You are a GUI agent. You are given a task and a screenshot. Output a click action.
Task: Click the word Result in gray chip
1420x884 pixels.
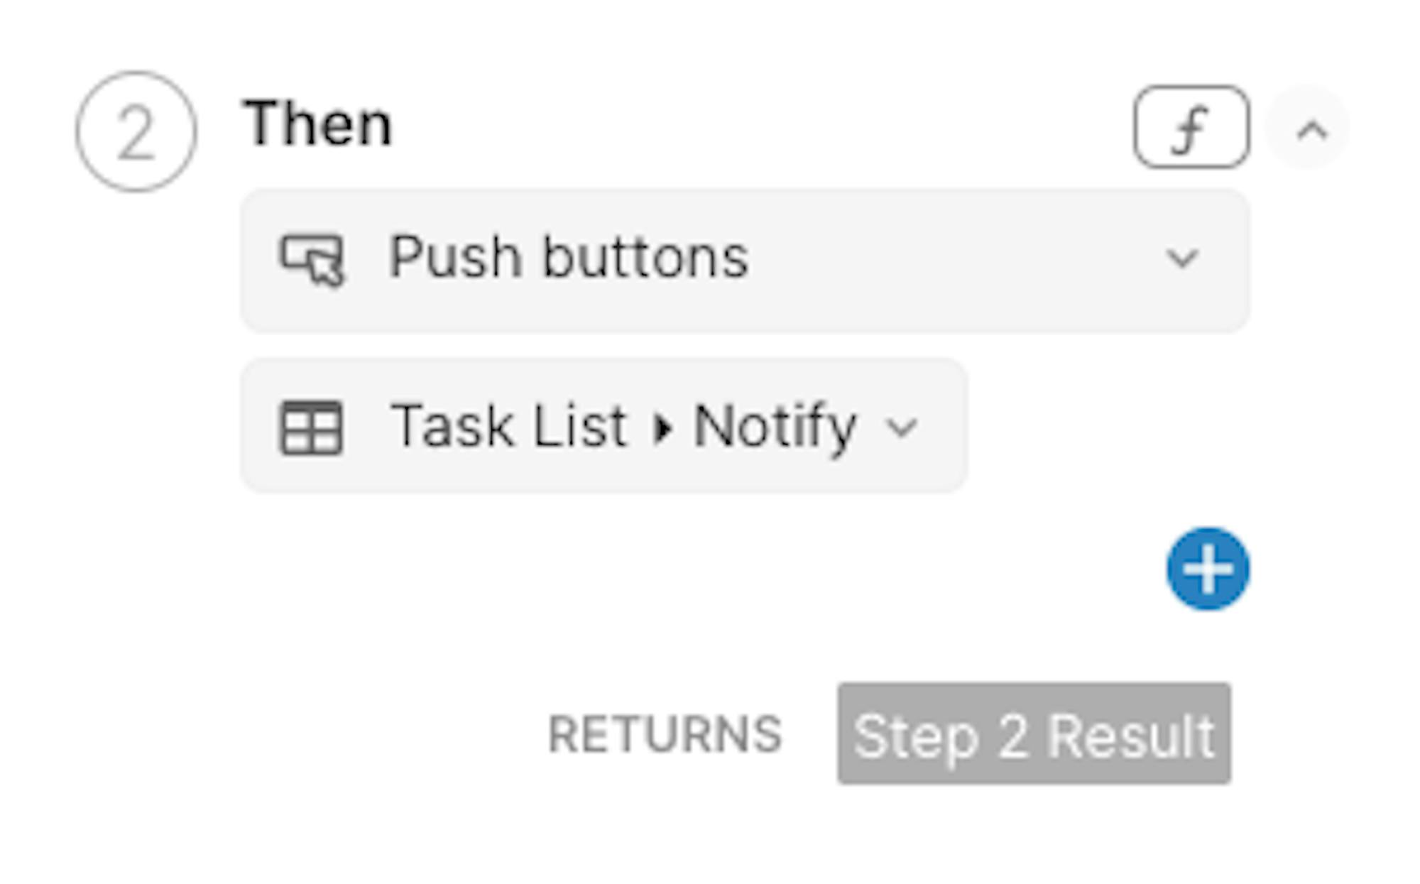pos(1132,736)
